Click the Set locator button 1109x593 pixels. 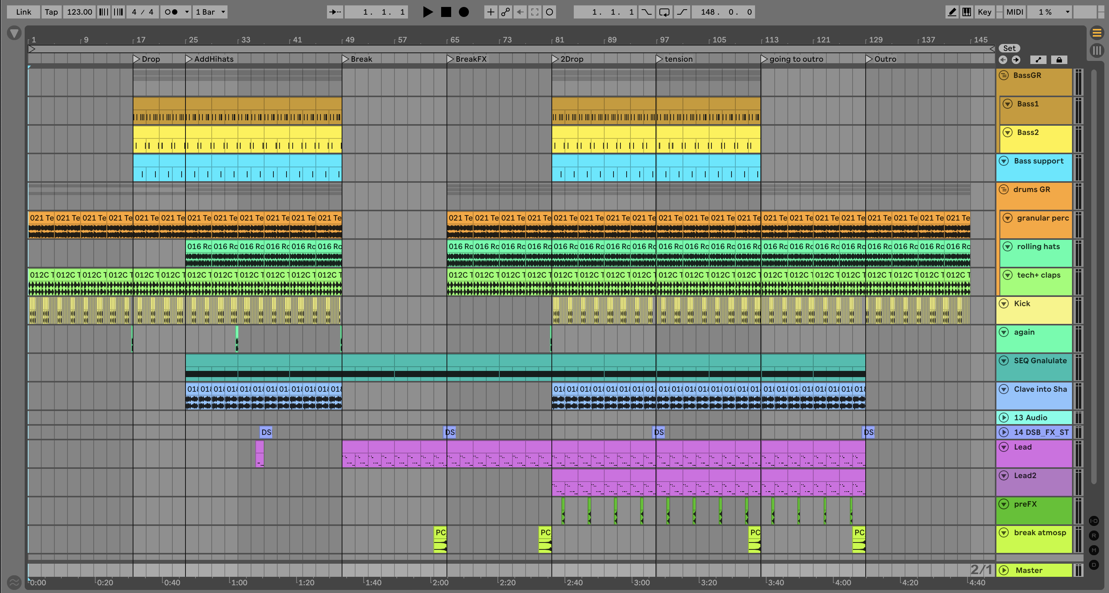(x=1009, y=48)
